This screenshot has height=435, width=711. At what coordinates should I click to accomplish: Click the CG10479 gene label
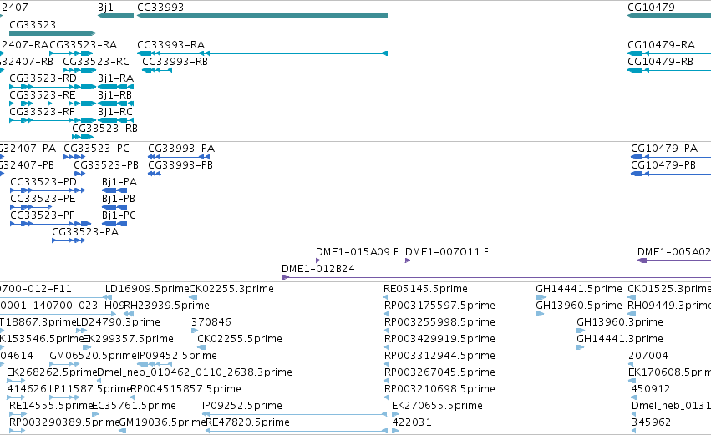[651, 8]
